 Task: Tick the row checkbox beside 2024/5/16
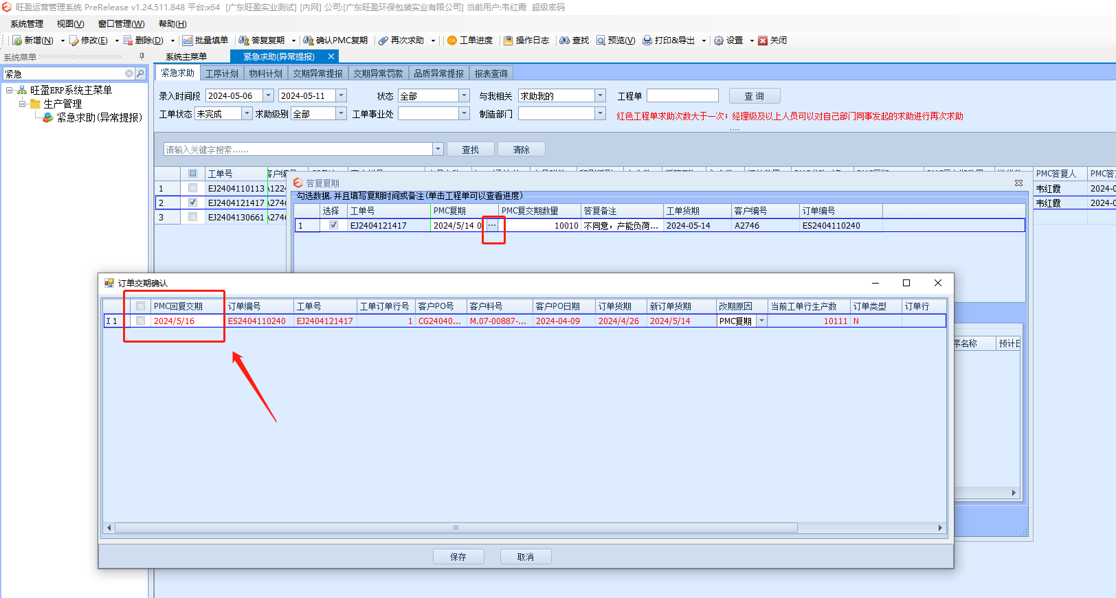[x=141, y=321]
